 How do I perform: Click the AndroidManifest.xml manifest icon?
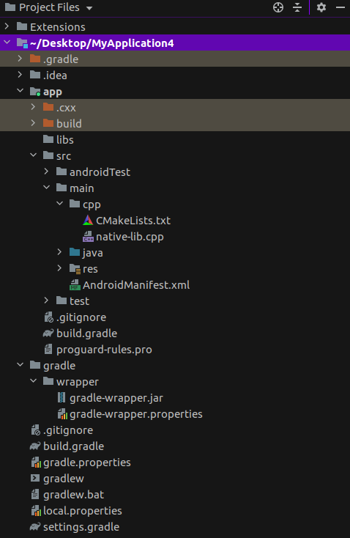[x=75, y=285]
